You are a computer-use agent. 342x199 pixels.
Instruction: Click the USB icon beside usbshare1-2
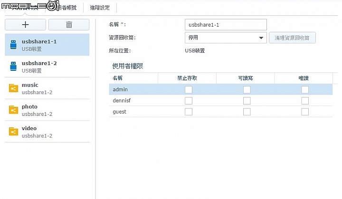13,66
